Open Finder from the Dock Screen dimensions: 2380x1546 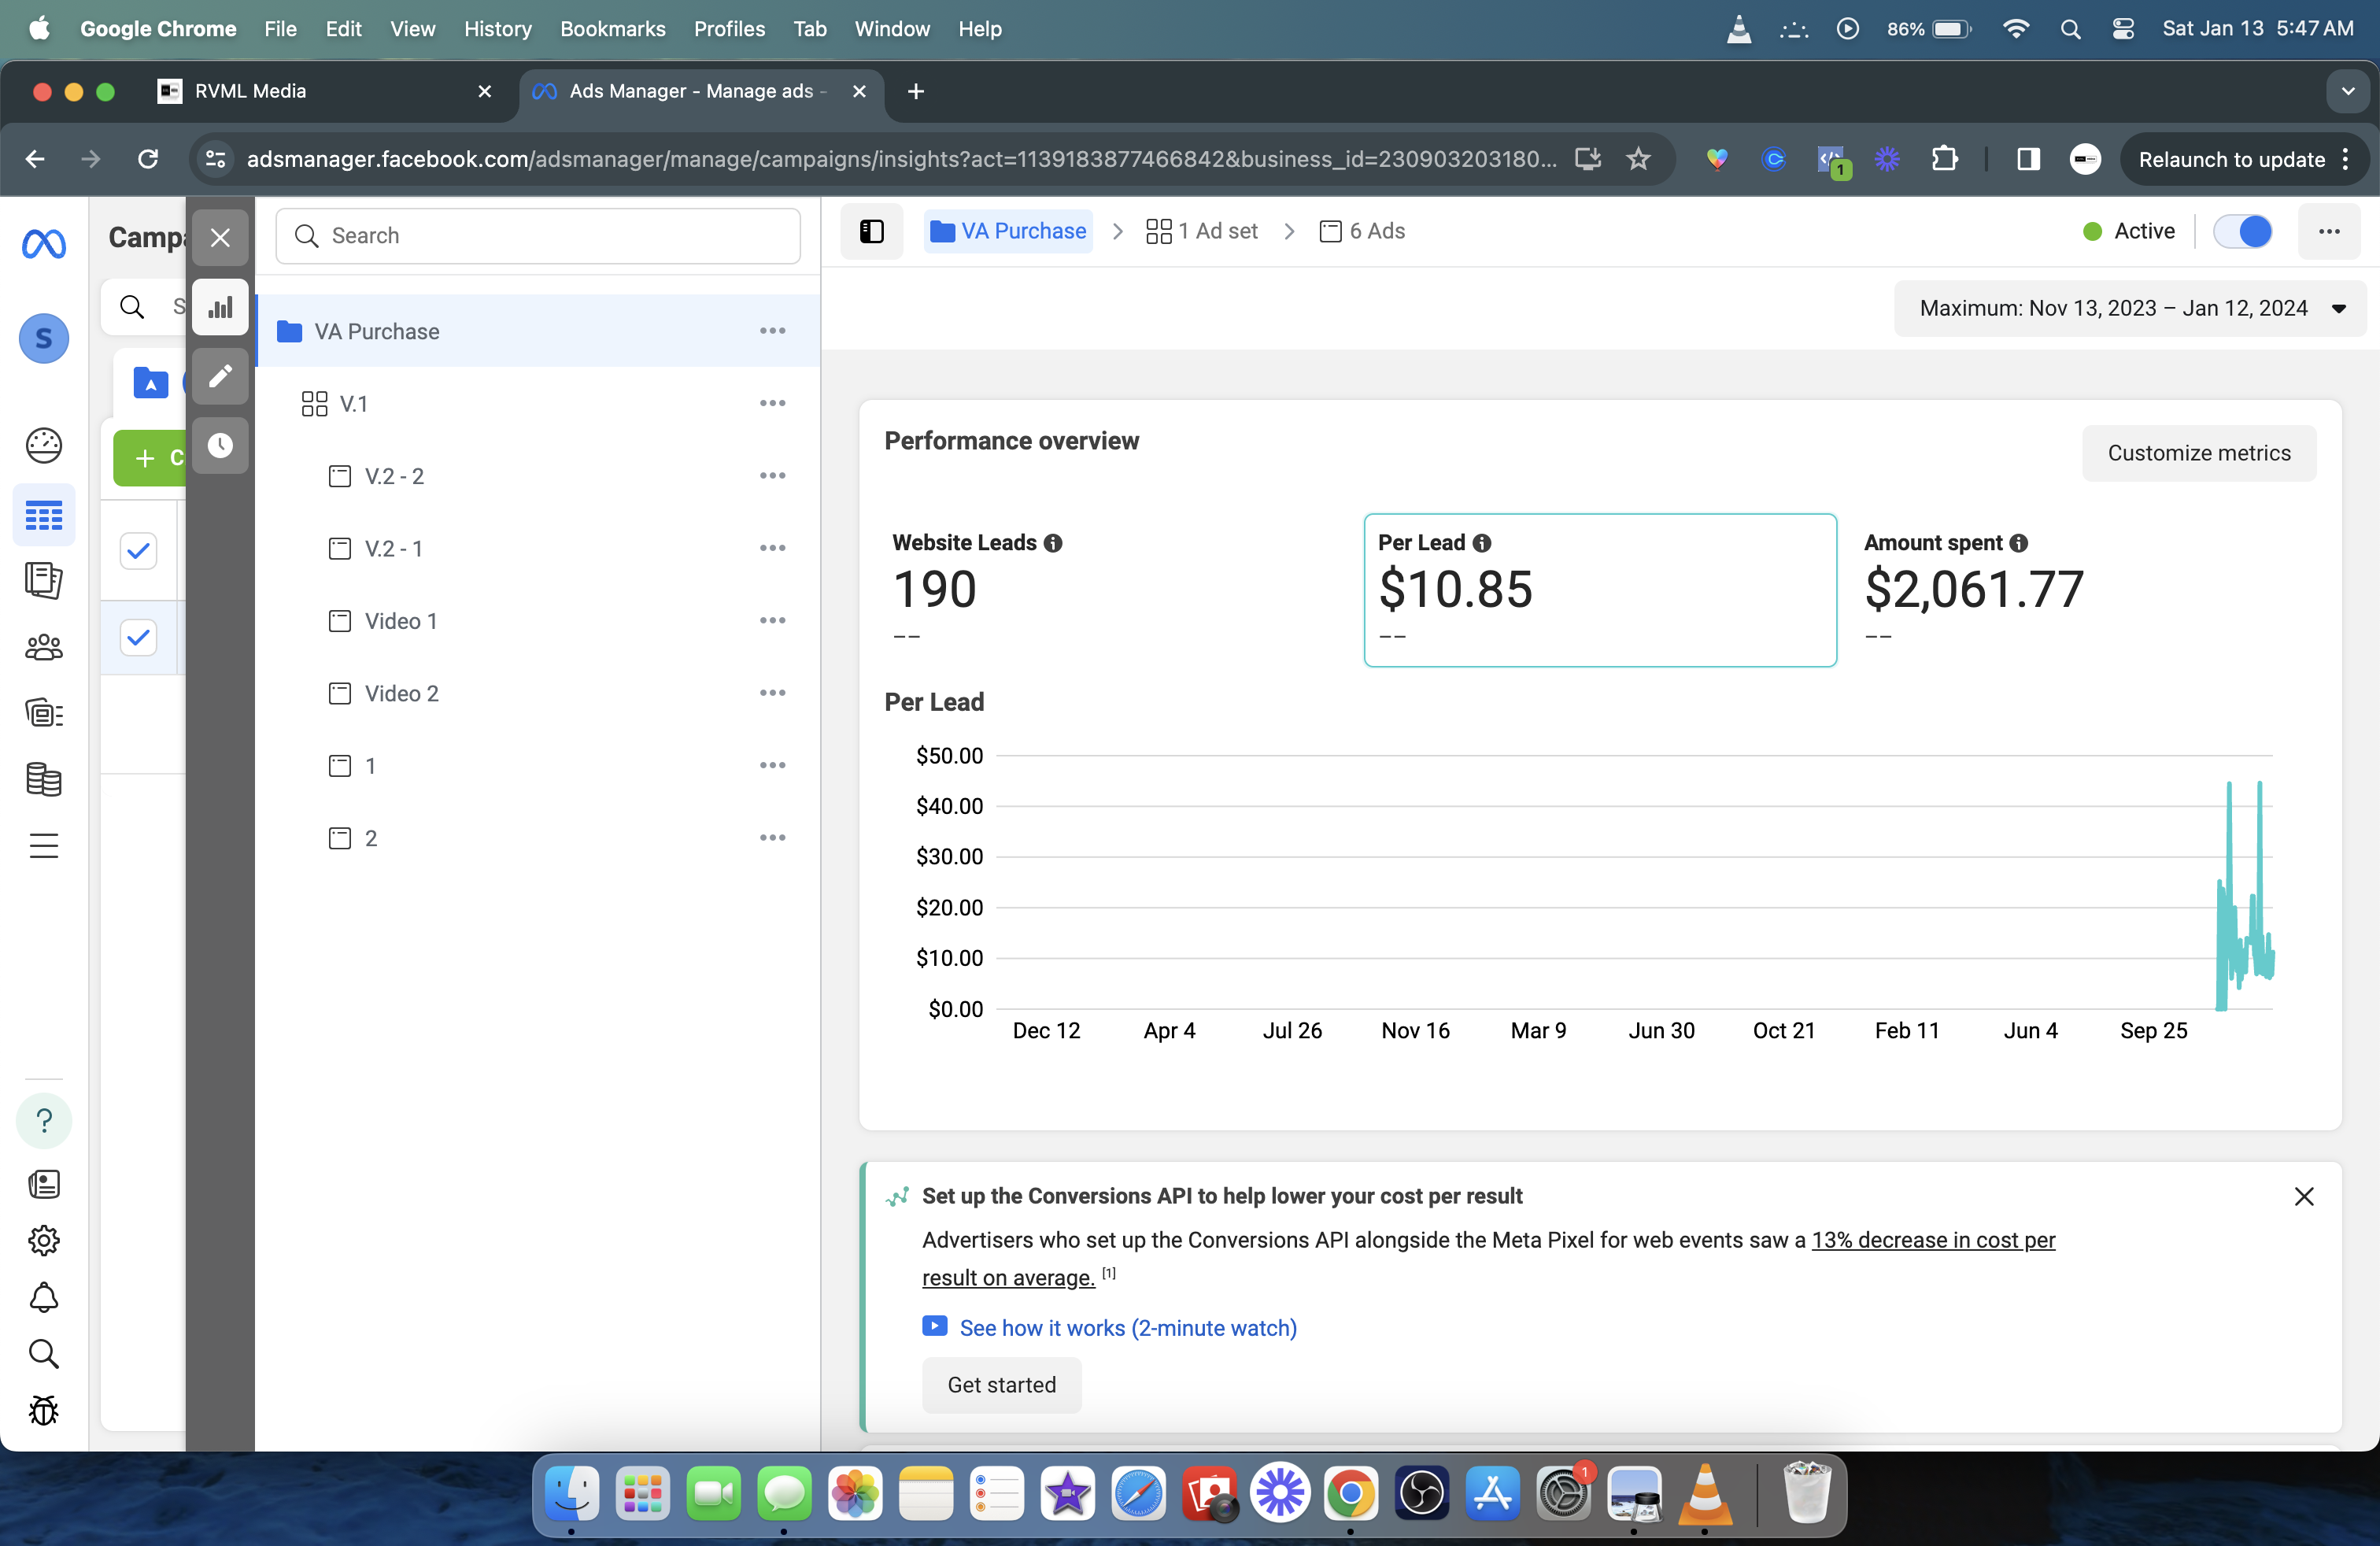coord(571,1494)
